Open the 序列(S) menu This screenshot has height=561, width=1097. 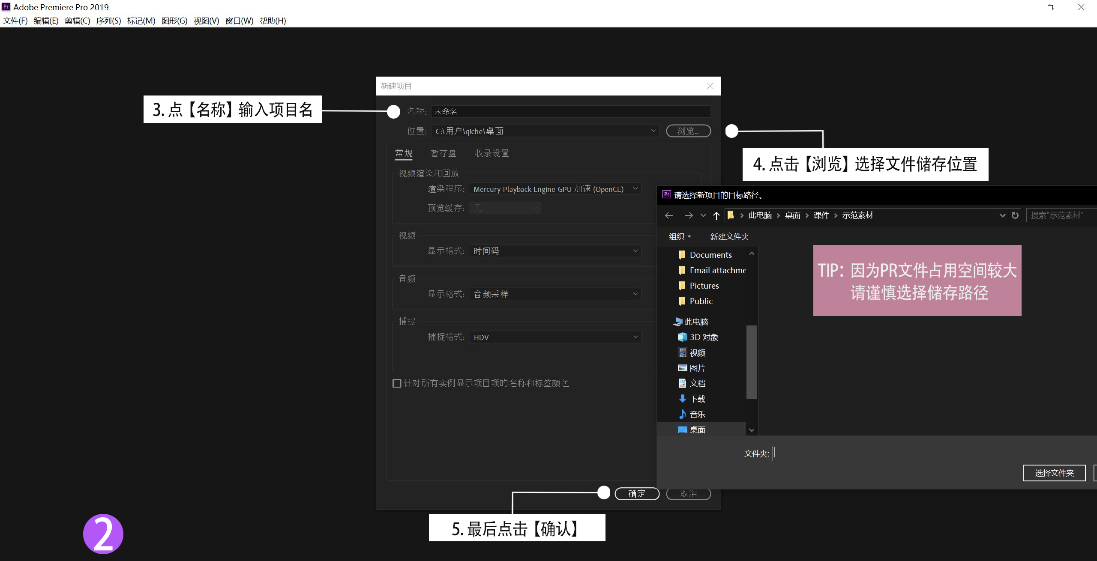108,21
